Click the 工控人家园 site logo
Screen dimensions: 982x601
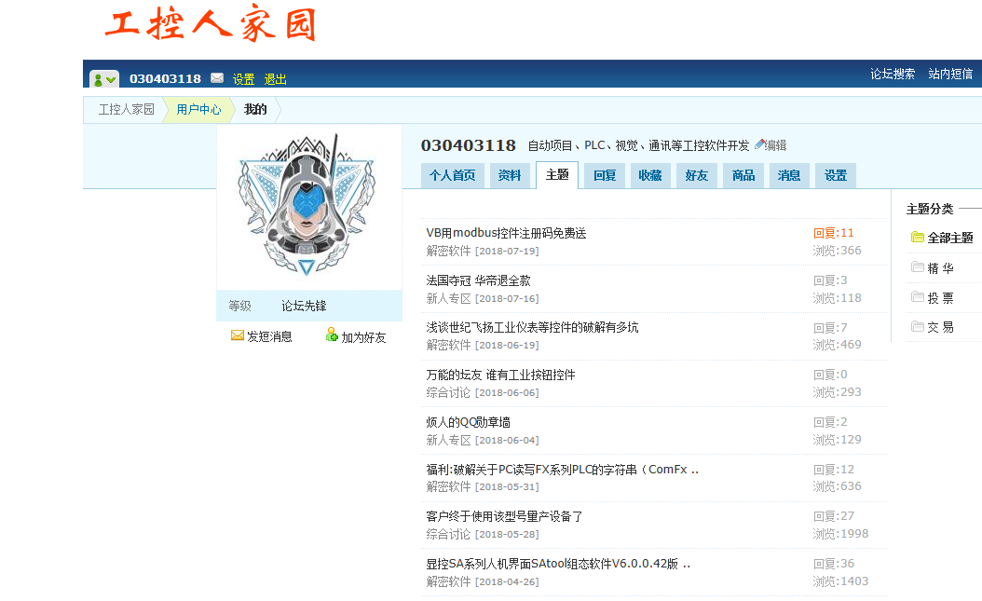point(211,25)
